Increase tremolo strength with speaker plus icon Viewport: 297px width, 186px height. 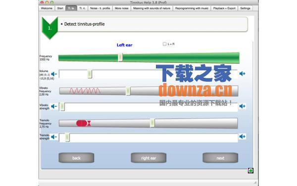tap(242, 136)
